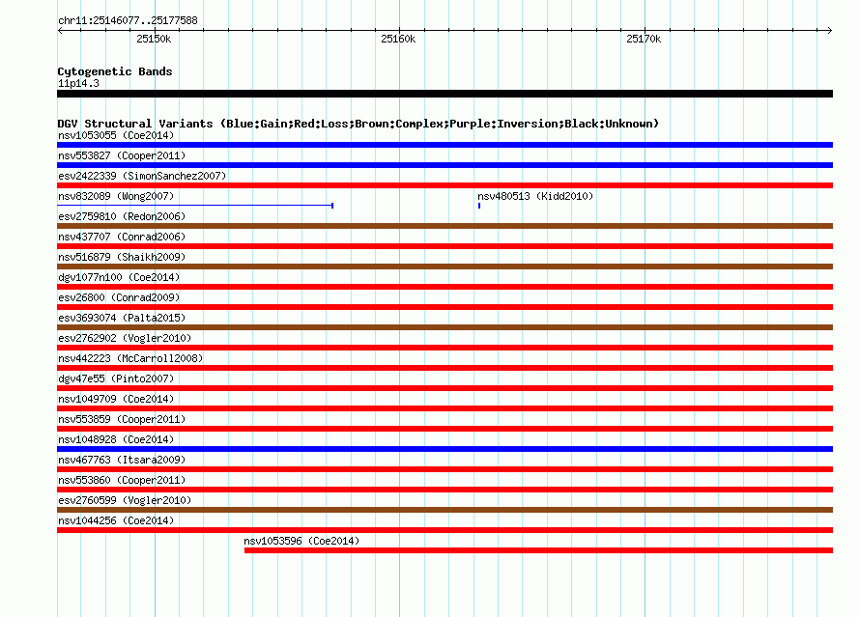Open variant esv2422339 (SimonSanchez2007) label
Image resolution: width=860 pixels, height=617 pixels.
142,176
